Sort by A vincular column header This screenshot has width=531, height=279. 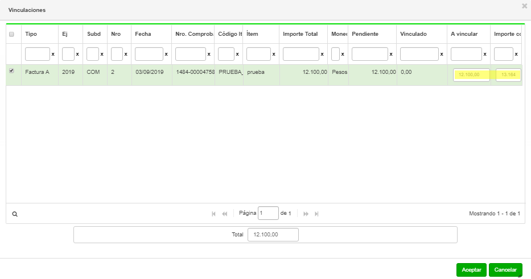464,34
